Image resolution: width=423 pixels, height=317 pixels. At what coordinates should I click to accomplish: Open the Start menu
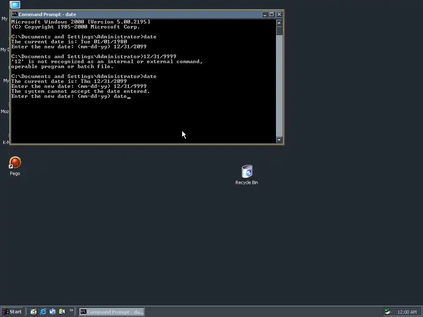point(13,312)
